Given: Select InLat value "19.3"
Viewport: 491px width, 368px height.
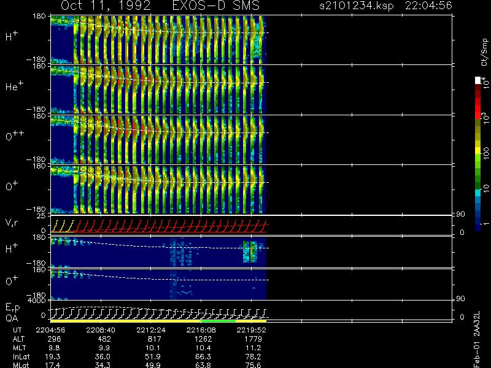Looking at the screenshot, I should pyautogui.click(x=53, y=357).
